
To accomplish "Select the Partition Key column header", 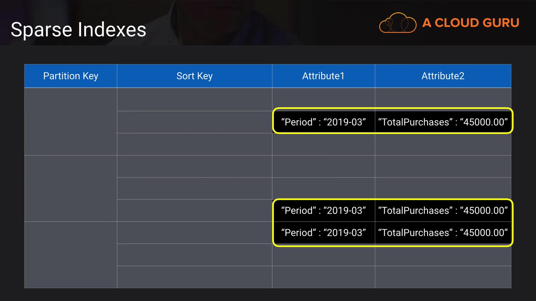I will click(x=71, y=76).
